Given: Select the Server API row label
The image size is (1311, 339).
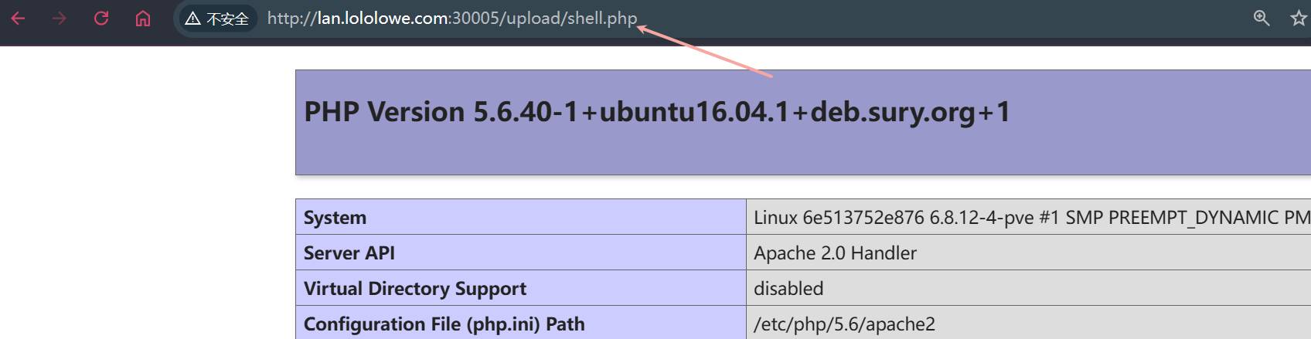Looking at the screenshot, I should pos(349,253).
